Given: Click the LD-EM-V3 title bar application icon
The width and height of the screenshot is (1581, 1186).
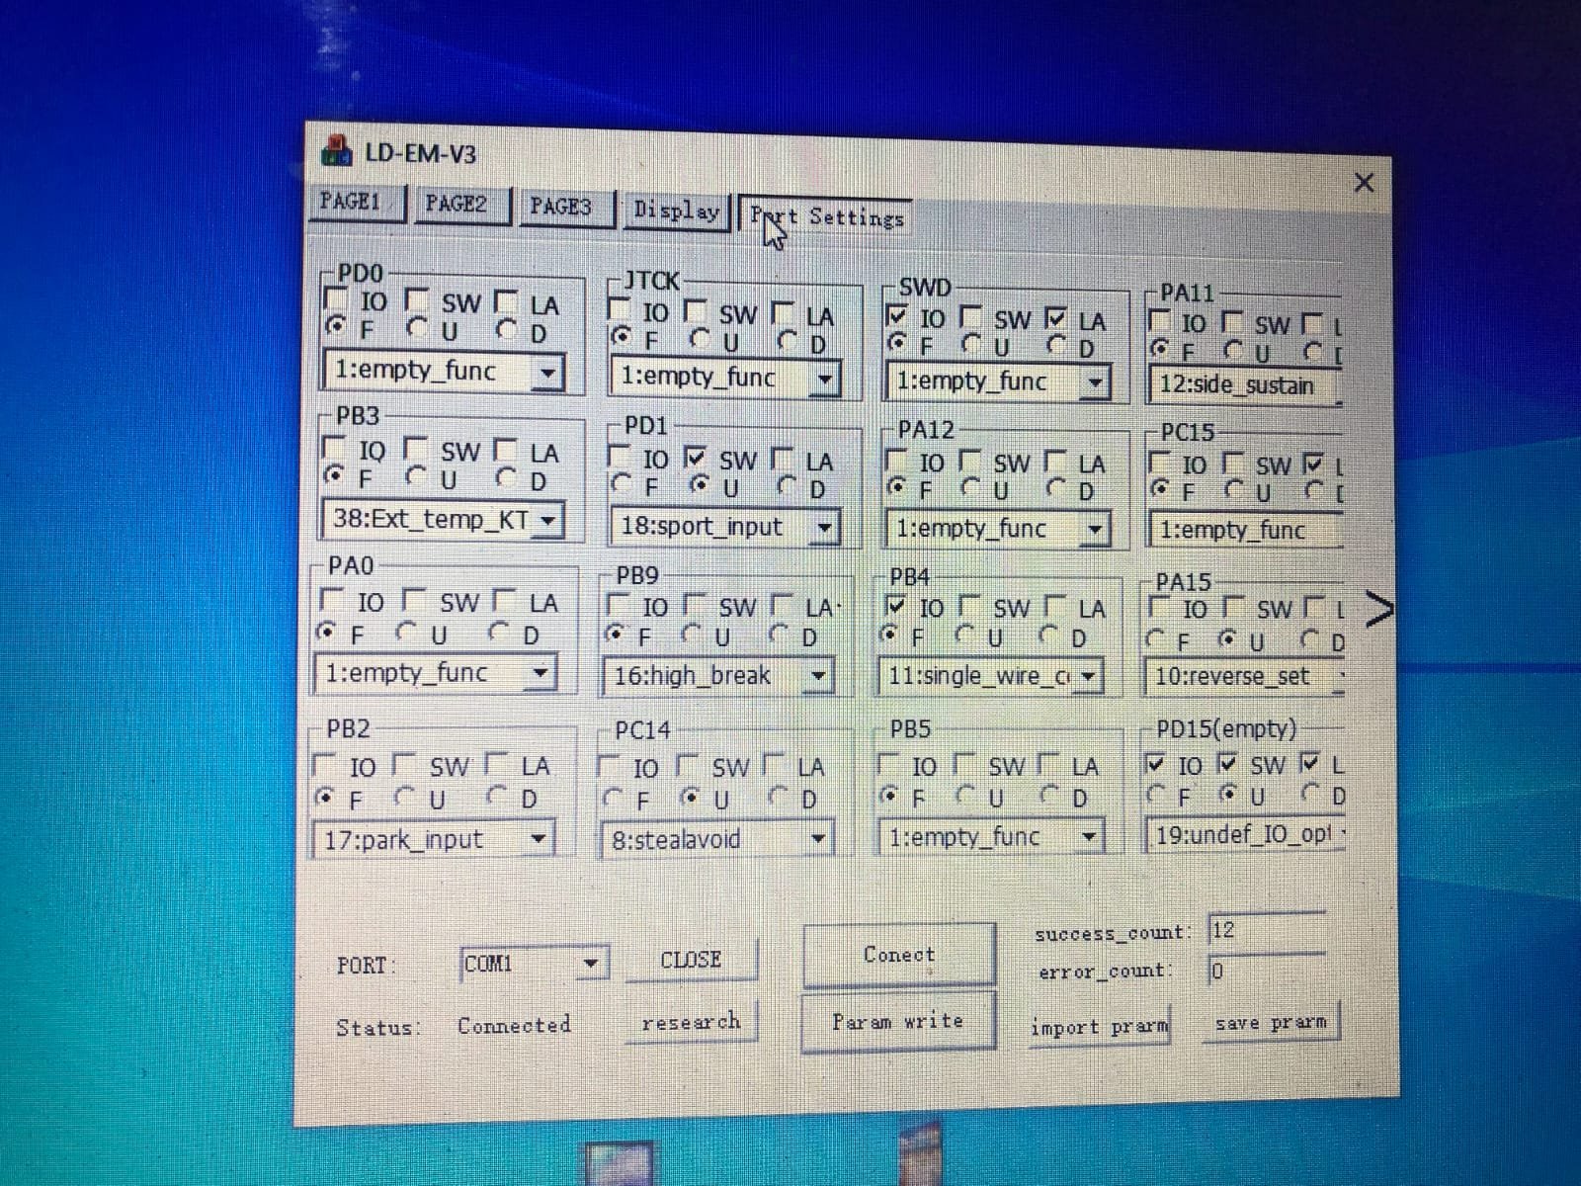Looking at the screenshot, I should [337, 153].
